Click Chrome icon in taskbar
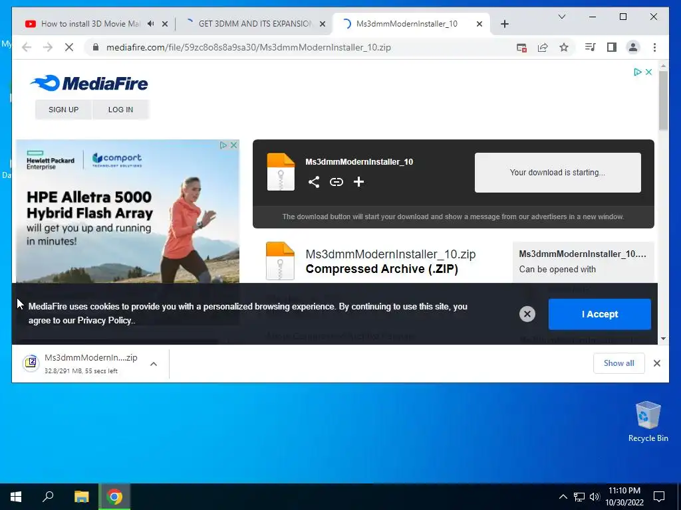Screen dimensions: 681x510 [114, 497]
